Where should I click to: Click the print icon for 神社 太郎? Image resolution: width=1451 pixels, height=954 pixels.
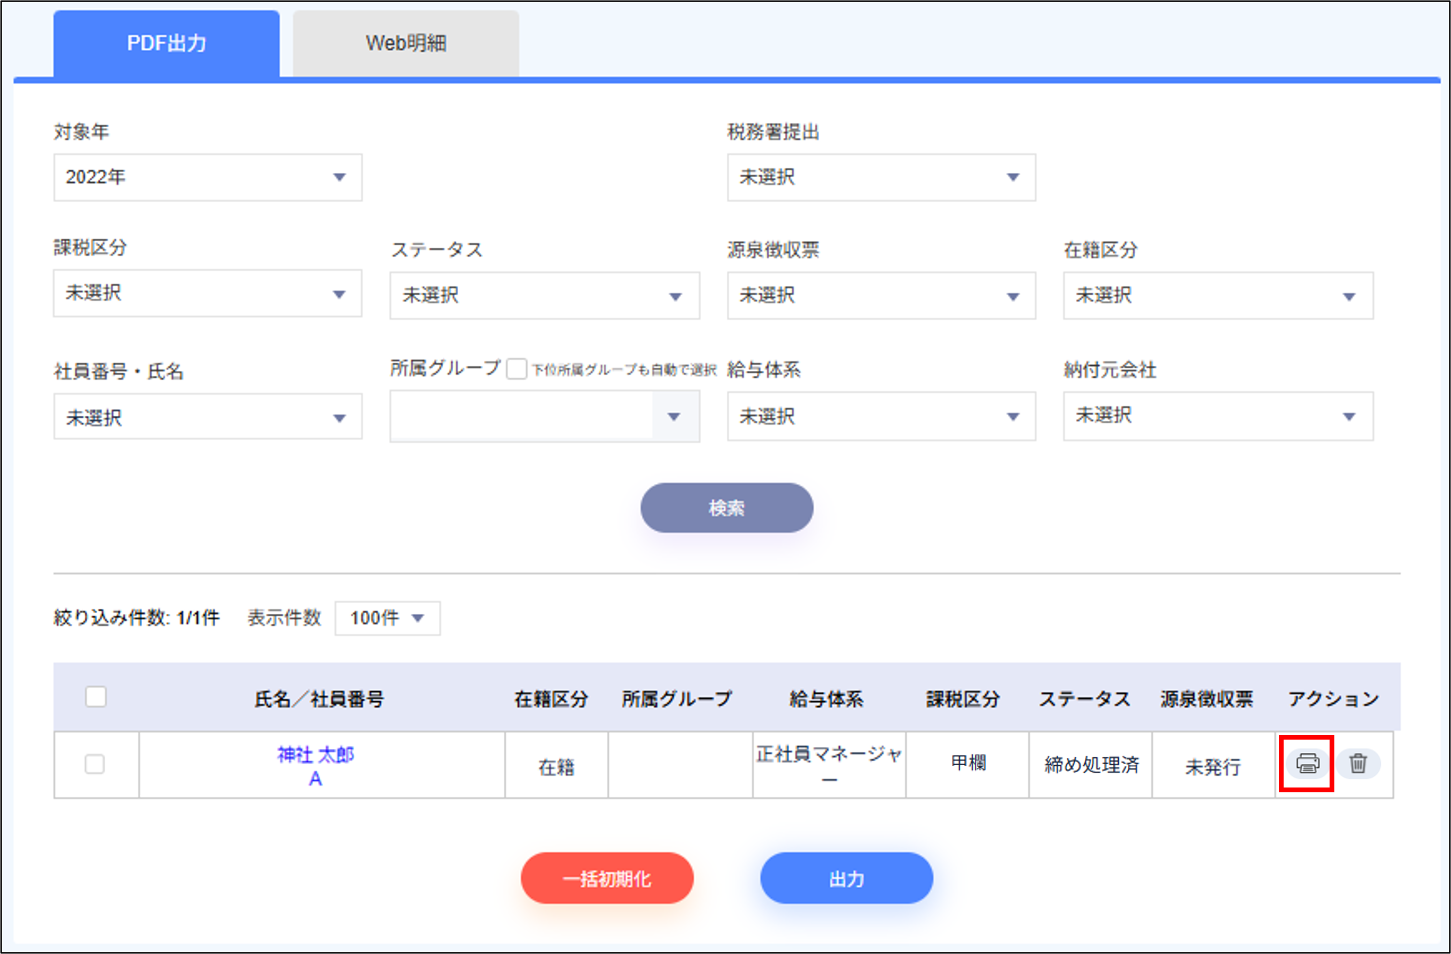[1306, 763]
